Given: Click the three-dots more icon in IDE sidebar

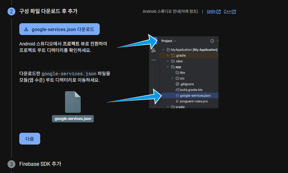Looking at the screenshot, I should pyautogui.click(x=154, y=60).
